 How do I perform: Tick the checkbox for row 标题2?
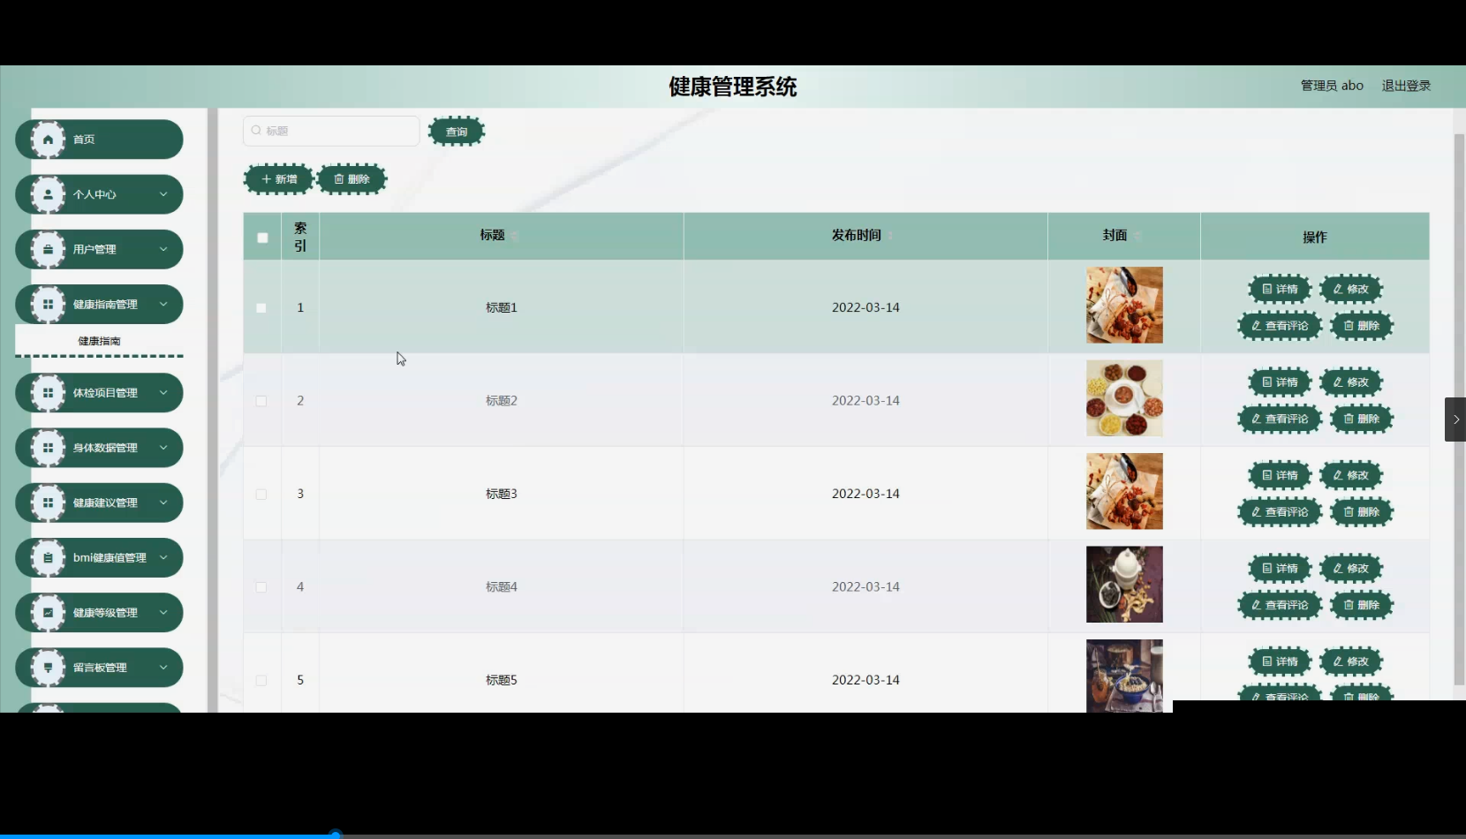[x=261, y=401]
